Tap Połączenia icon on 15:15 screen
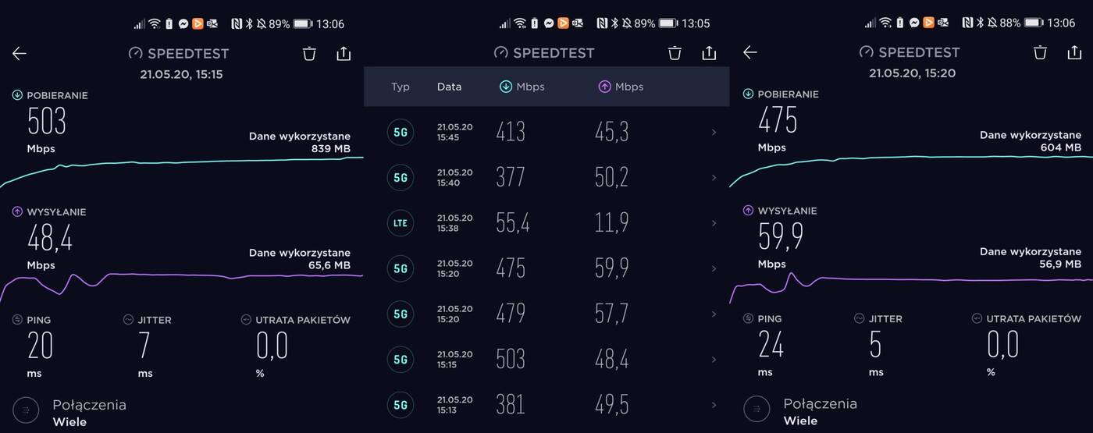This screenshot has height=433, width=1093. point(26,410)
